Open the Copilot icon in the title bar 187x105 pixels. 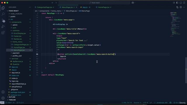(x=133, y=3)
